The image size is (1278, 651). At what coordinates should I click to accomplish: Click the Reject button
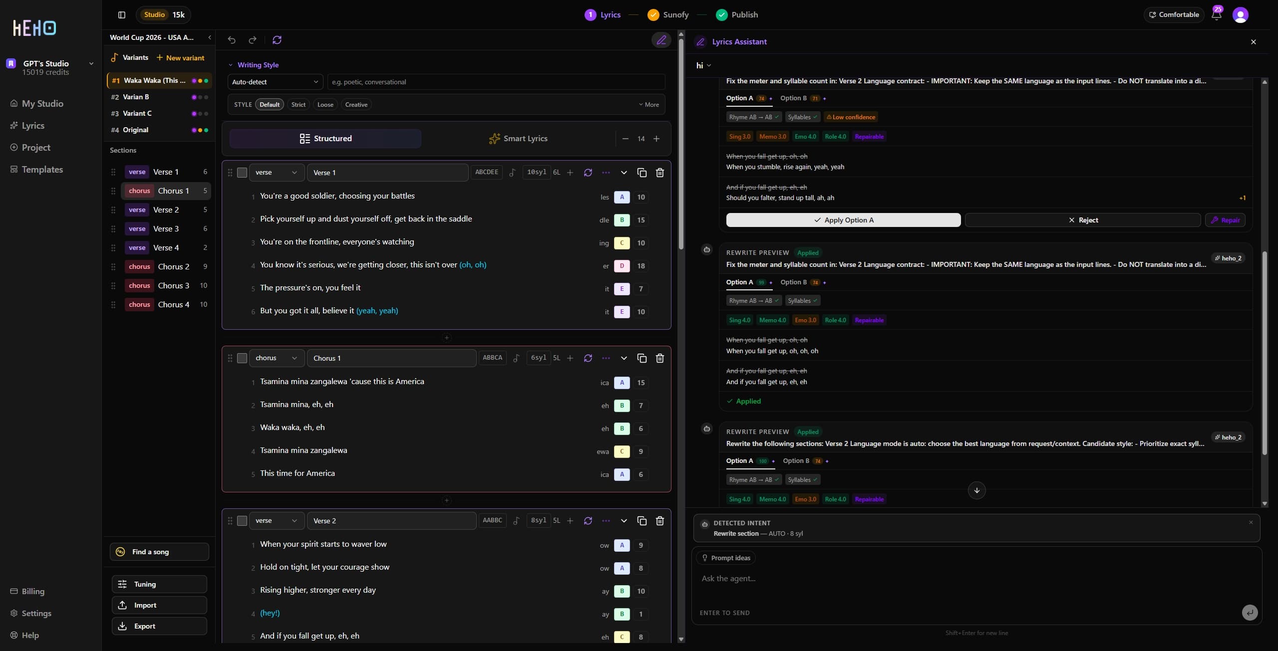pyautogui.click(x=1083, y=220)
